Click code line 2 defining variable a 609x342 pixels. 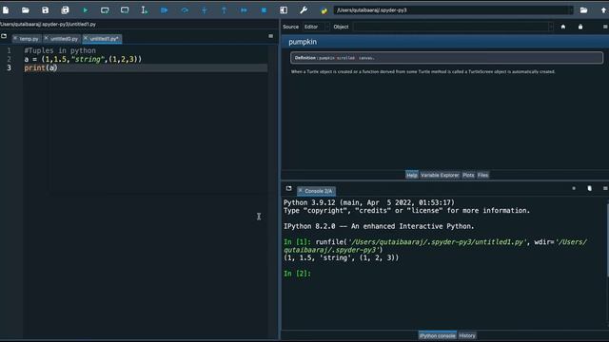point(83,59)
